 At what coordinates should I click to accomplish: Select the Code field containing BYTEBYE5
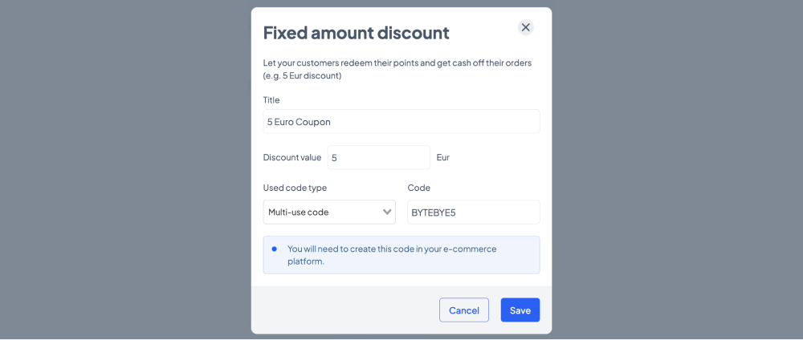click(473, 212)
